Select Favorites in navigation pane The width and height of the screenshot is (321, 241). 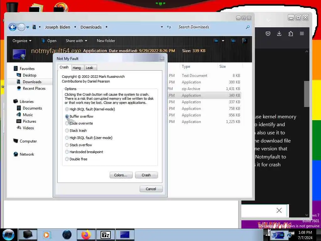tap(27, 69)
